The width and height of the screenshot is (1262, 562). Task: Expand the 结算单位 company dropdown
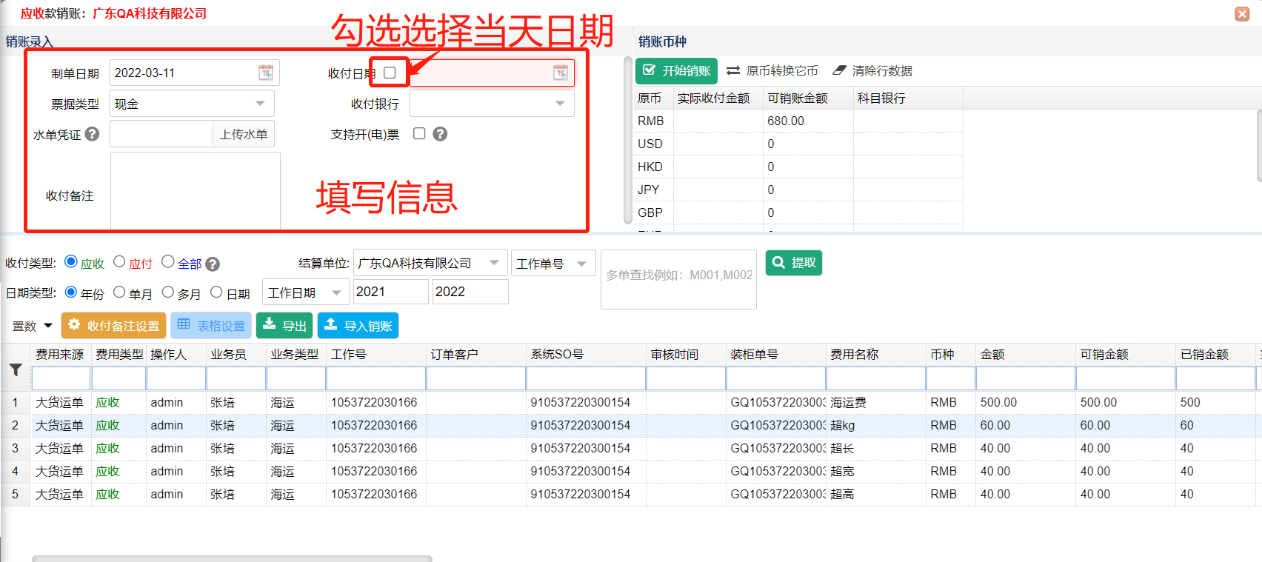pos(494,263)
